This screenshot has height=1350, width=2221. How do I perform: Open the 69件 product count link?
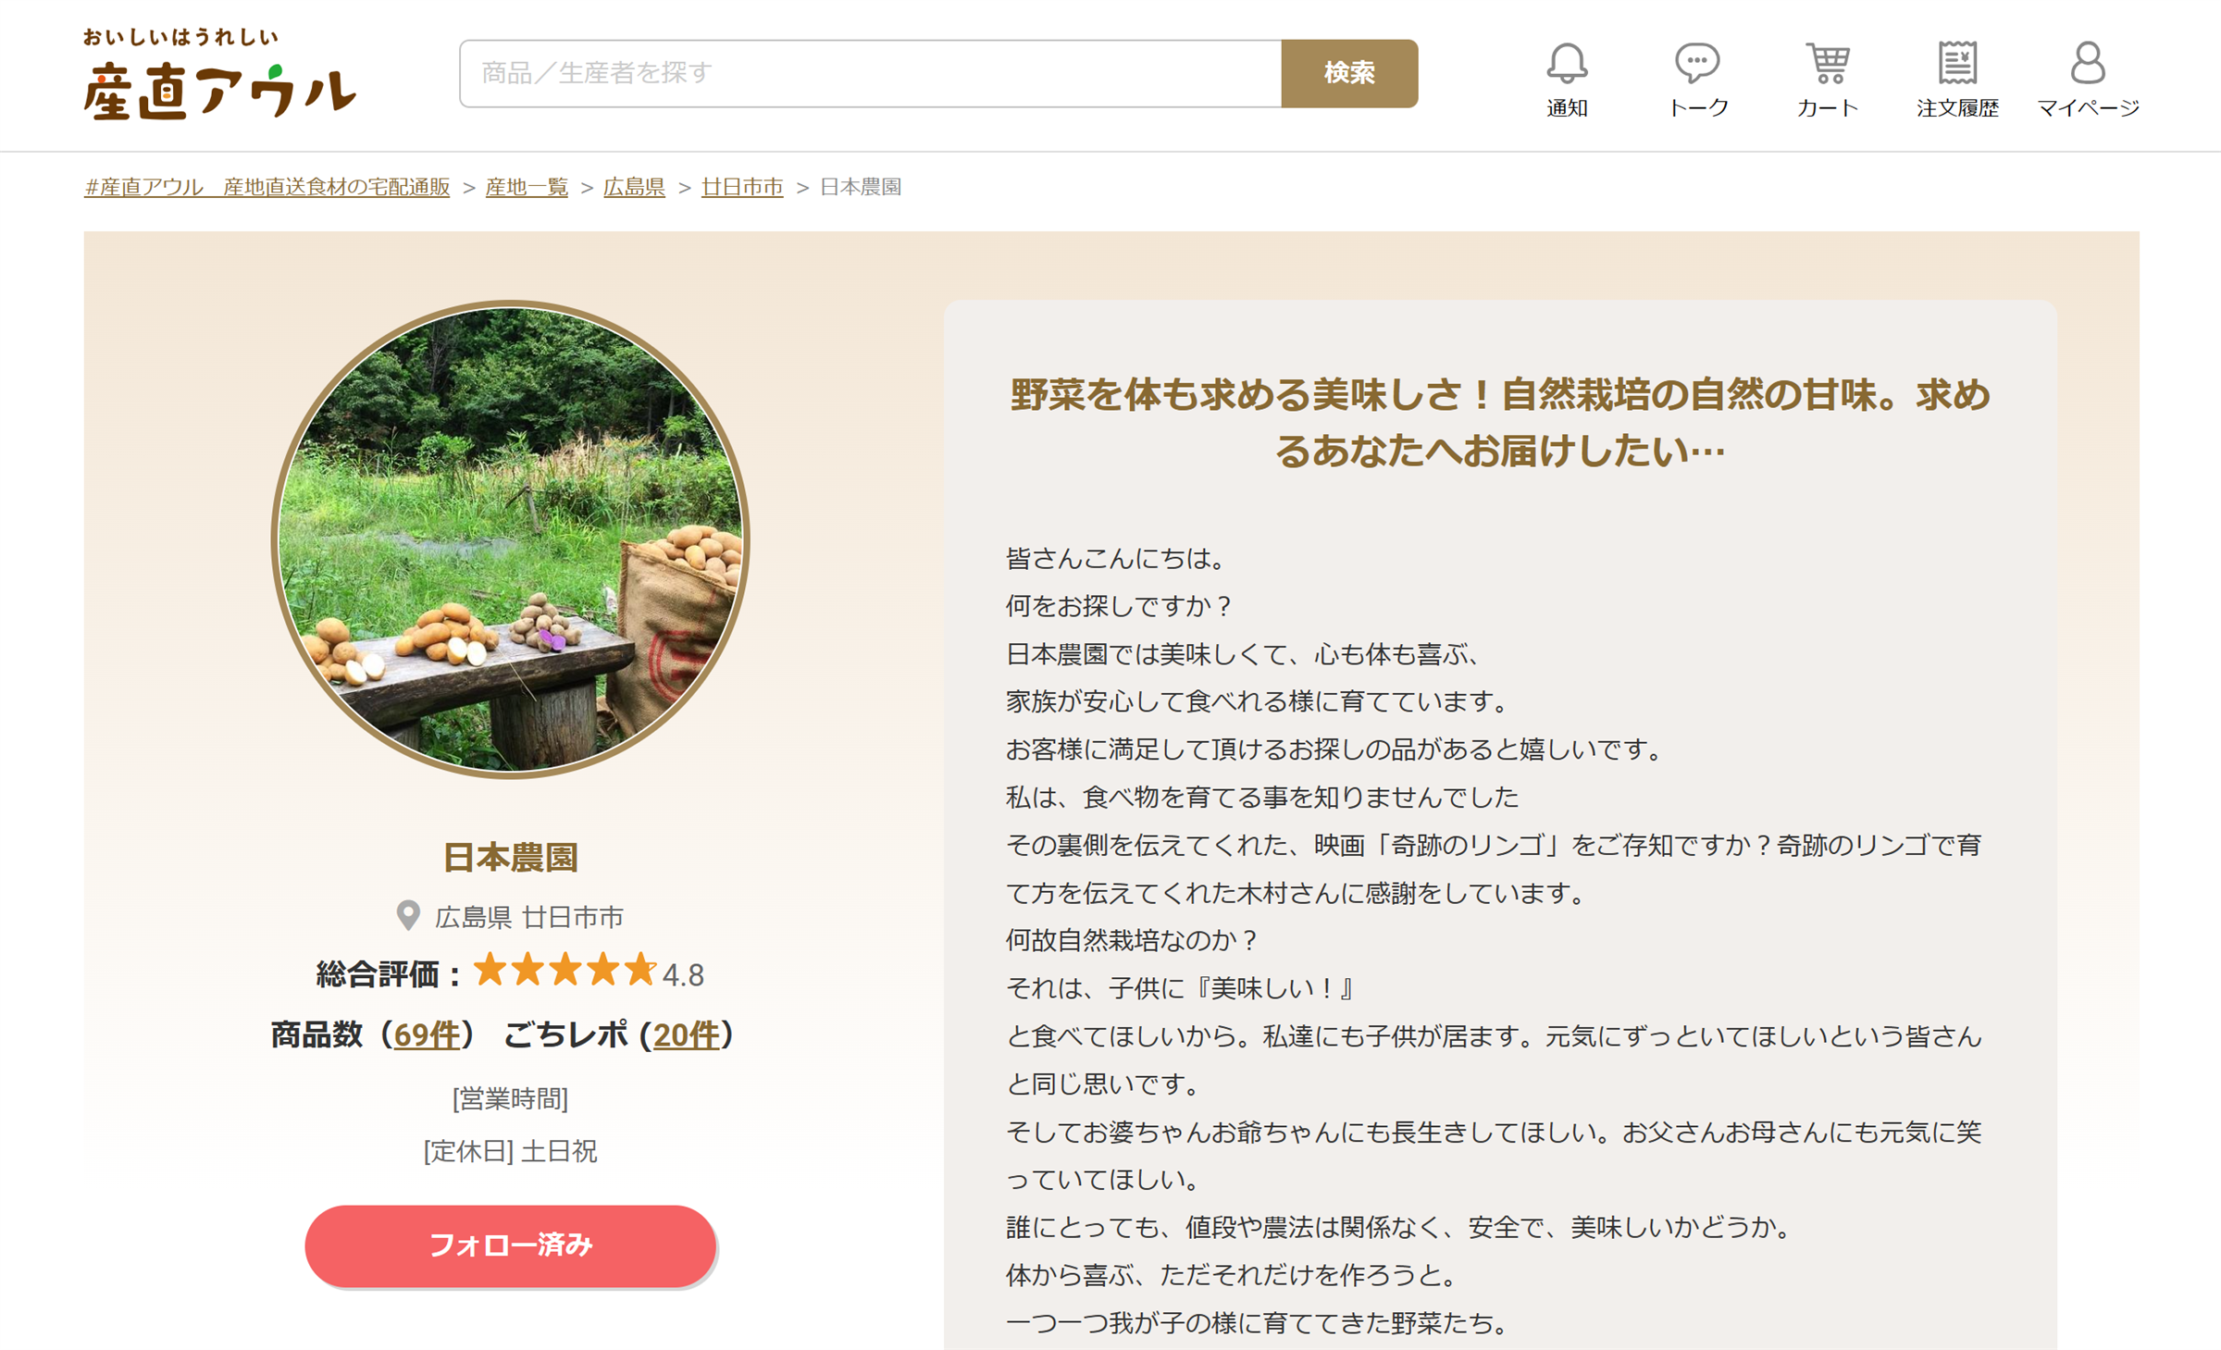click(427, 1034)
